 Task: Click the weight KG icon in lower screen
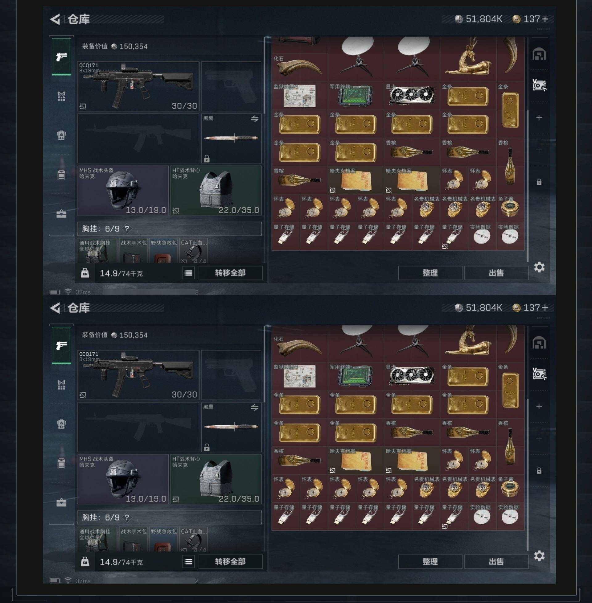(x=85, y=562)
